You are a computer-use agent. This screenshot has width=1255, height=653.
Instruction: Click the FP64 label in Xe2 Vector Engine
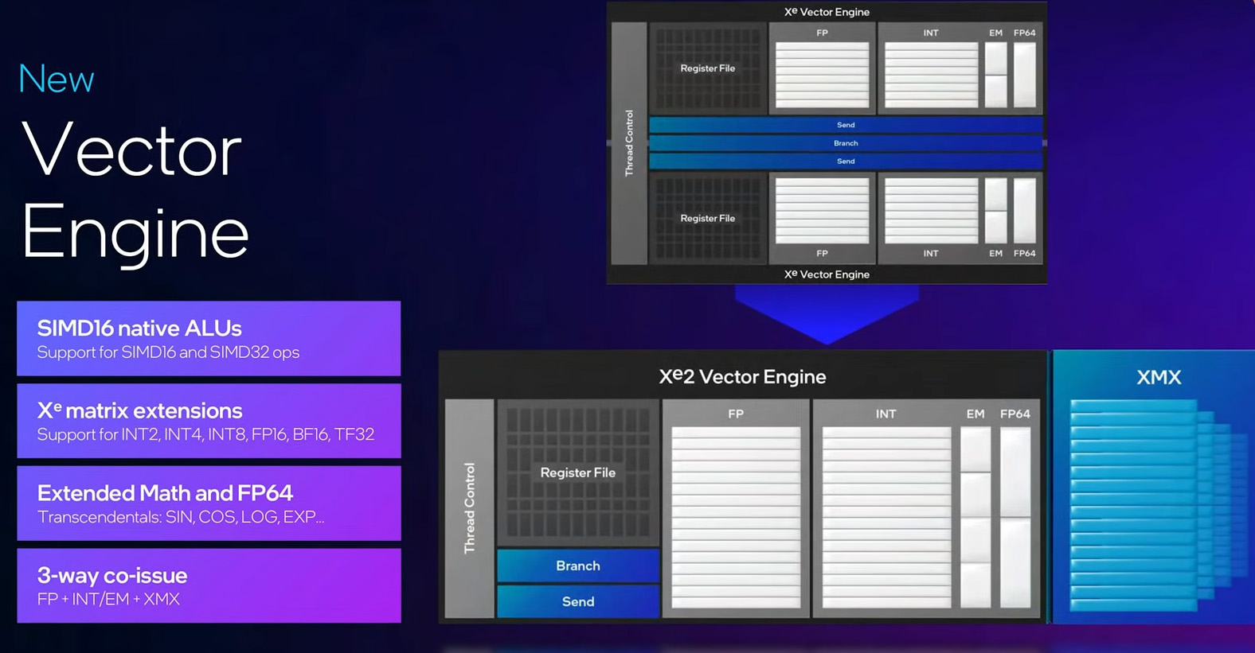coord(1015,414)
